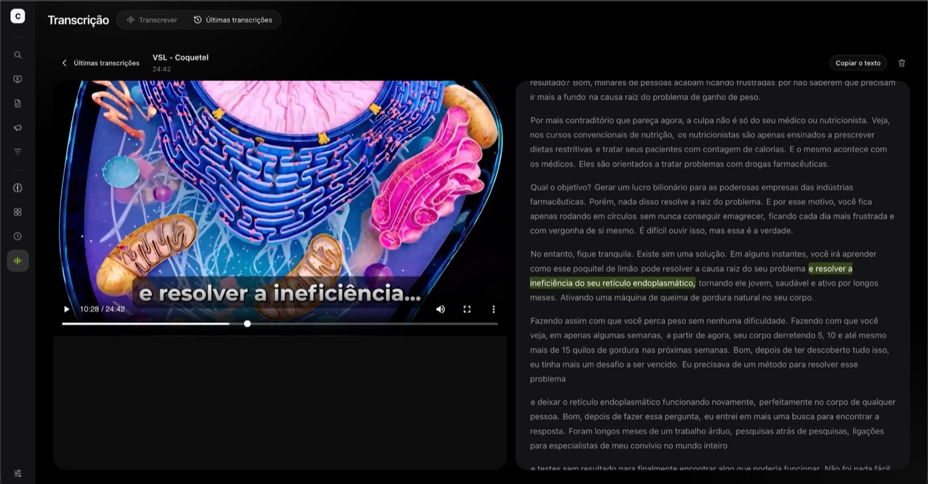
Task: Click the back arrow beside Últimas transcrições
Action: coord(64,63)
